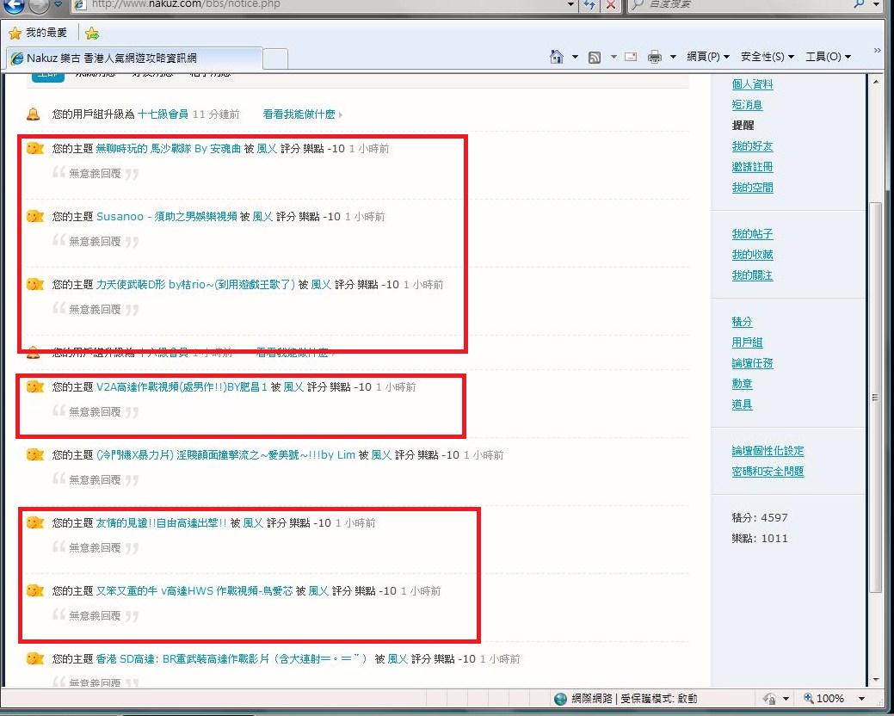Click the security report shield icon in status bar

point(770,698)
